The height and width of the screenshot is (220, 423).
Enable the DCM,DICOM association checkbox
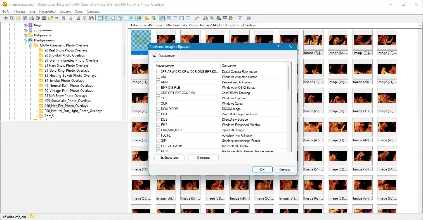(158, 109)
